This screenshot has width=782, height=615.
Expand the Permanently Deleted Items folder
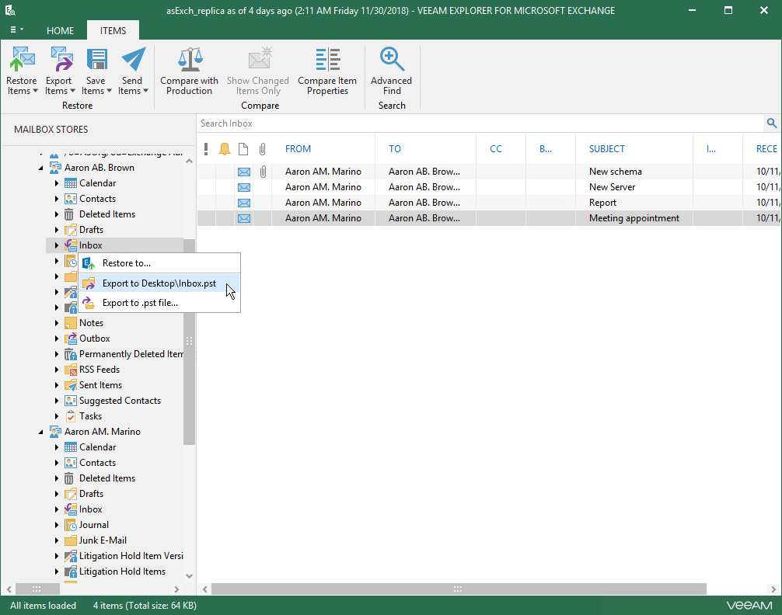point(56,354)
